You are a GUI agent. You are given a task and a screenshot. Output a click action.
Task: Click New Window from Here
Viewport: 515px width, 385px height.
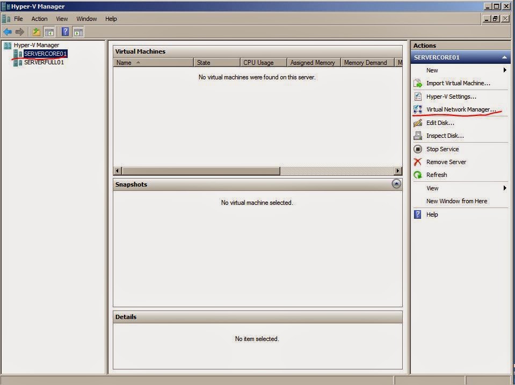click(x=456, y=201)
